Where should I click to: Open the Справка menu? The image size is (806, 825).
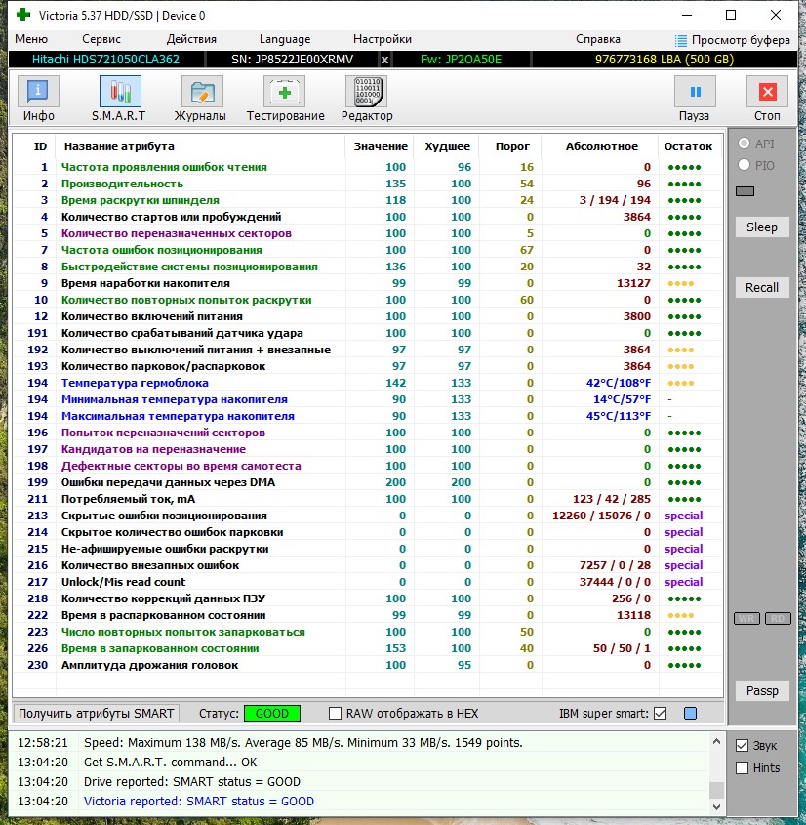[598, 39]
